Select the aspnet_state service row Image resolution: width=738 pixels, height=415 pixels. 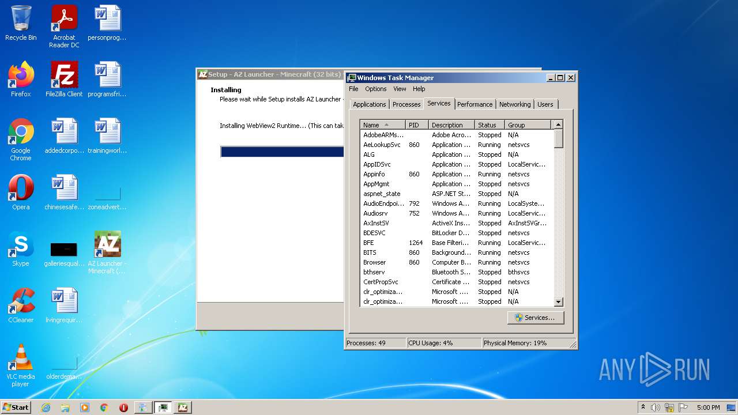click(x=457, y=194)
